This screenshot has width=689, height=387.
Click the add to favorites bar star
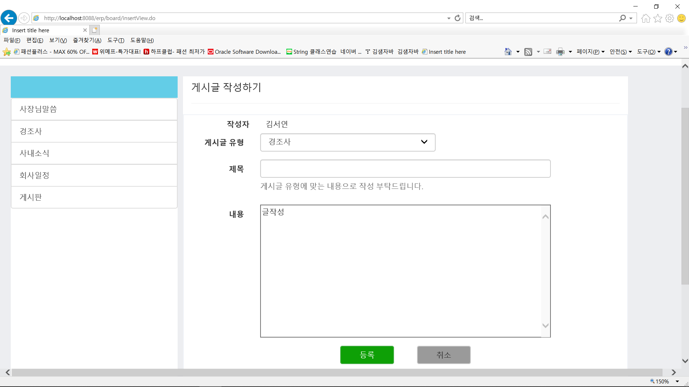click(7, 52)
